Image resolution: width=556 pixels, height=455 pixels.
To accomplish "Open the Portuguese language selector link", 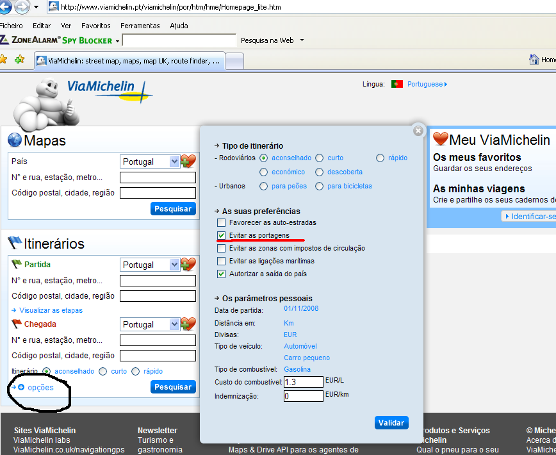I will 427,84.
